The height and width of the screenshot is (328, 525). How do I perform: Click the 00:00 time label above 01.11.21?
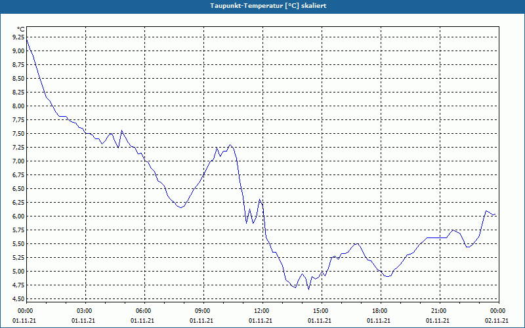click(x=24, y=311)
